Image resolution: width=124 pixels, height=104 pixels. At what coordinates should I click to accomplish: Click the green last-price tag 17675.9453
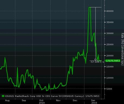pyautogui.click(x=113, y=61)
